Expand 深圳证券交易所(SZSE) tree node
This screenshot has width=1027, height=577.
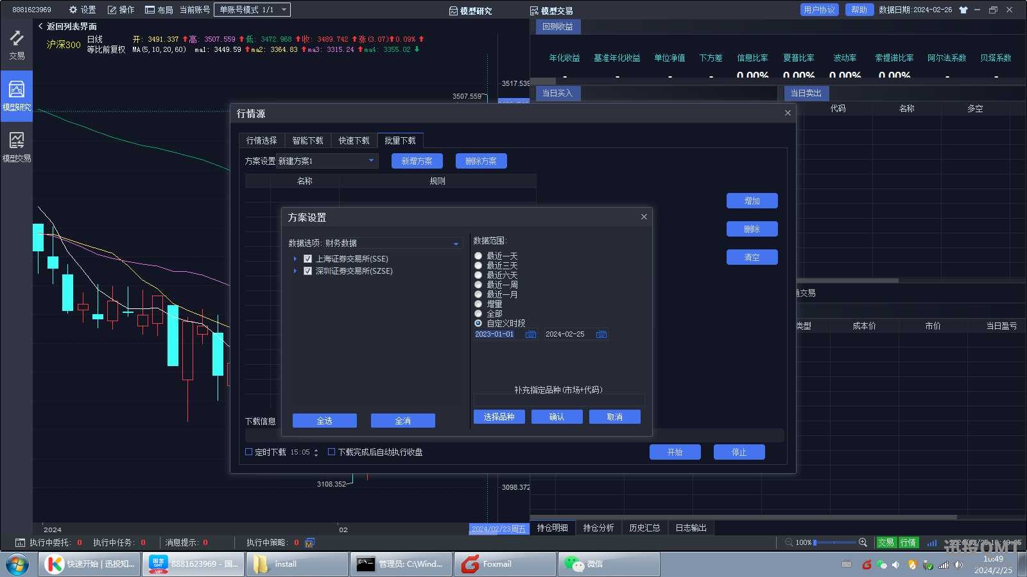(x=295, y=271)
